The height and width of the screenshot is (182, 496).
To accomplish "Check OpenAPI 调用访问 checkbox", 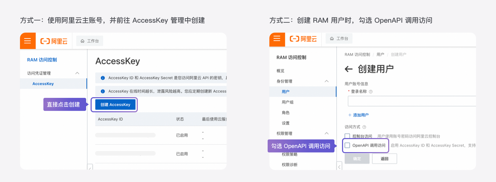I will coord(347,145).
